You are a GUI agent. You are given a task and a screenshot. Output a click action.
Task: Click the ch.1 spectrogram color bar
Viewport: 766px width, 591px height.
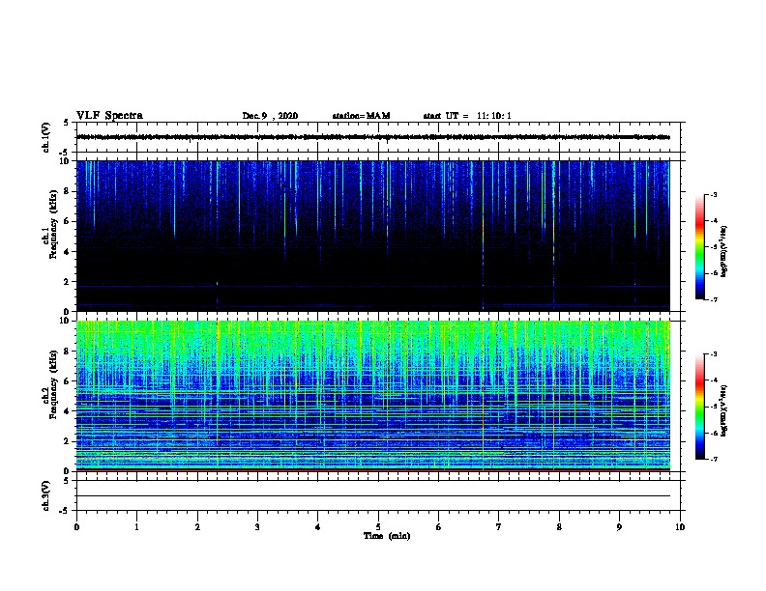pyautogui.click(x=699, y=247)
